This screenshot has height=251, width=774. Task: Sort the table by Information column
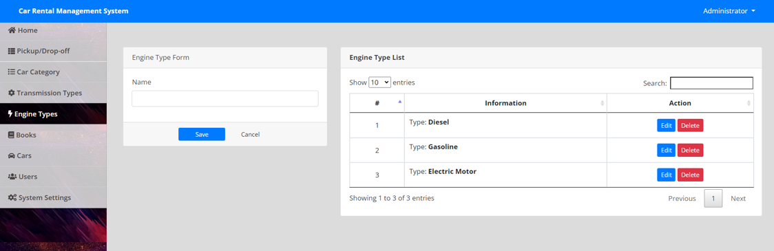(505, 103)
